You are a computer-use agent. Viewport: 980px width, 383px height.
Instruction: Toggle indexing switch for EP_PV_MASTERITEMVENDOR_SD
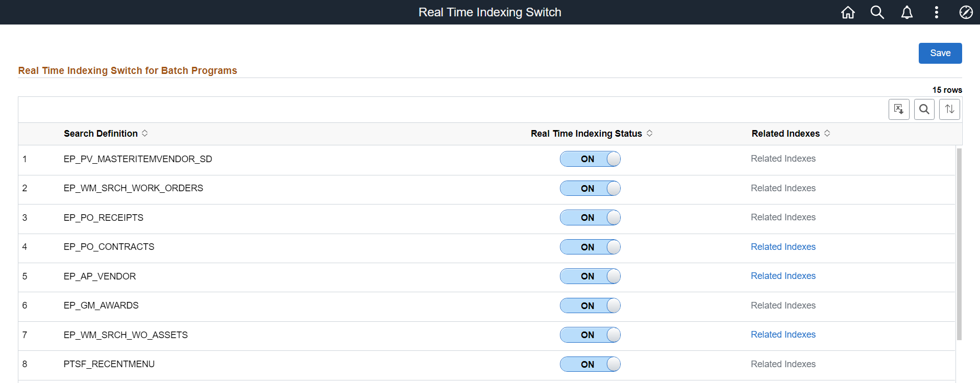(x=590, y=159)
